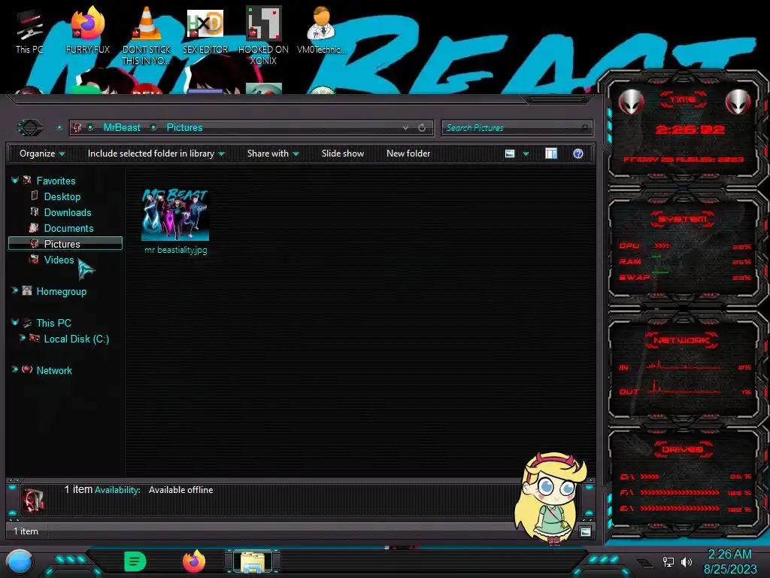Image resolution: width=770 pixels, height=578 pixels.
Task: Click the refresh icon in address bar
Action: point(422,128)
